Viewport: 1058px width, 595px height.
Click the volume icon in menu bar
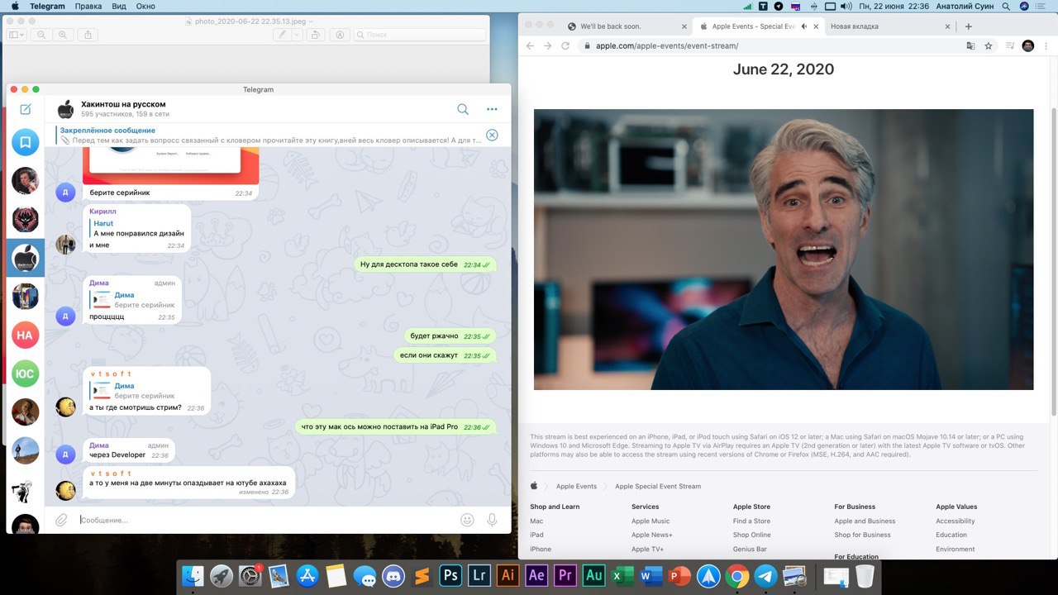click(846, 6)
